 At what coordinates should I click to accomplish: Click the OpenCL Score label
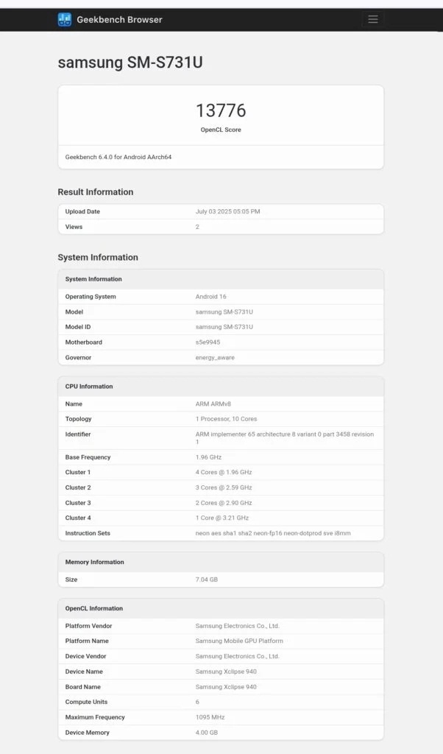[x=221, y=130]
